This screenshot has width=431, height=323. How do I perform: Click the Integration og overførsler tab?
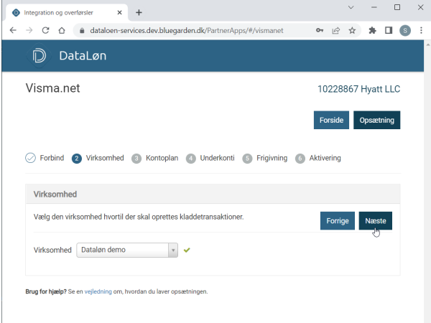[x=66, y=13]
